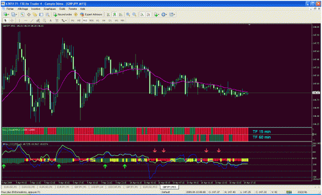322x195 pixels.
Task: Click the 'TF 60 min' chart label
Action: click(x=262, y=137)
